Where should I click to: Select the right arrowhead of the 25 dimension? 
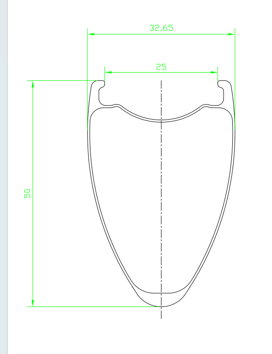click(214, 72)
